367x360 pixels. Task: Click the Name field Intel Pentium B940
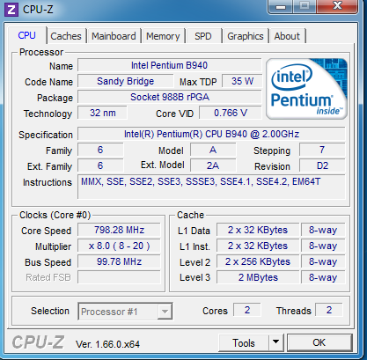[x=169, y=65]
